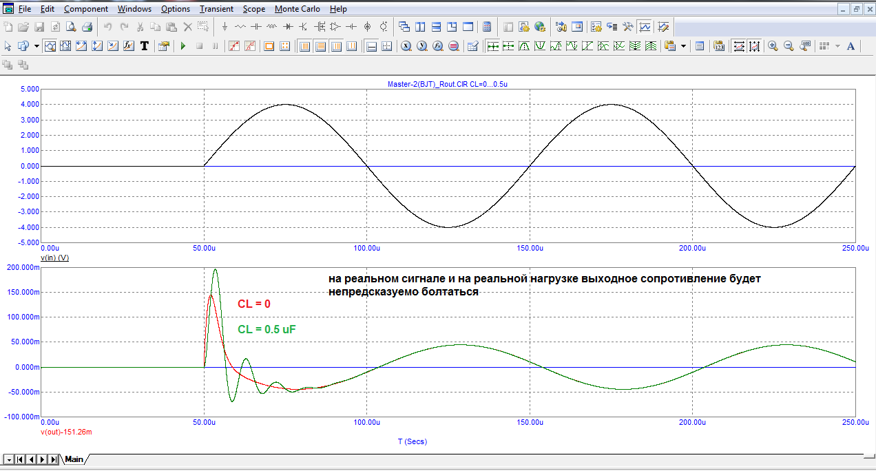The height and width of the screenshot is (471, 876).
Task: Select the resistor component tool
Action: point(240,27)
